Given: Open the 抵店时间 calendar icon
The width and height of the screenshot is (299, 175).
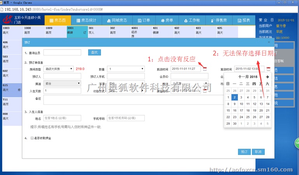Looking at the screenshot, I should (x=205, y=69).
